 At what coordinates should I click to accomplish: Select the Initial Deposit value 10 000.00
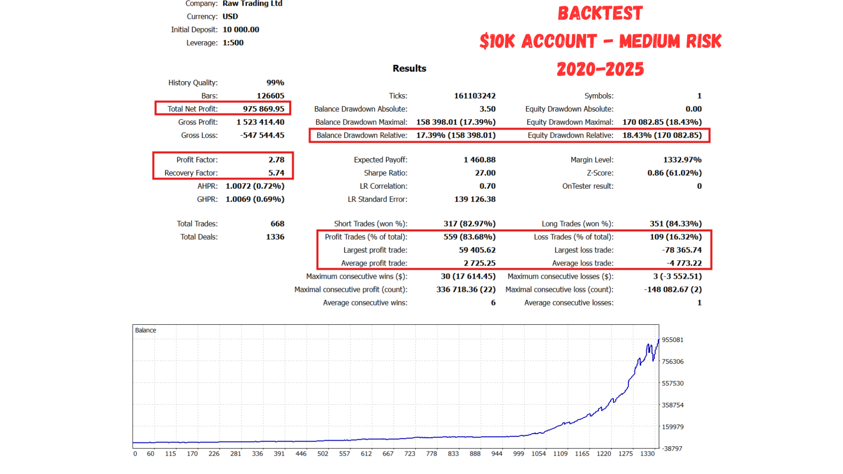click(x=241, y=30)
